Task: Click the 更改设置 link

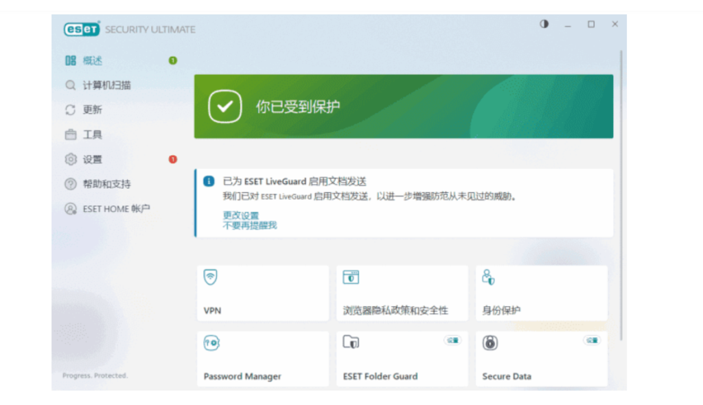Action: pos(241,216)
